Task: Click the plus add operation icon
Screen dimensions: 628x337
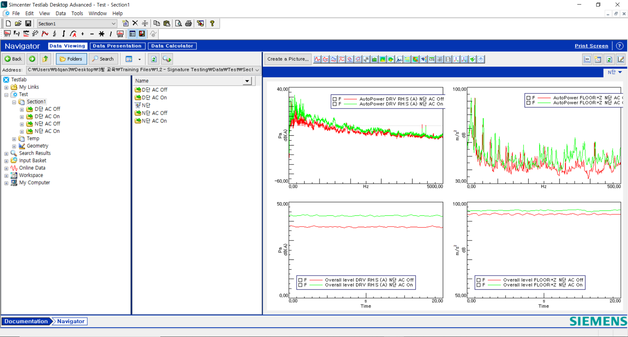Action: point(83,34)
